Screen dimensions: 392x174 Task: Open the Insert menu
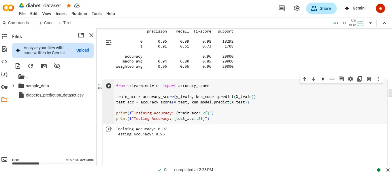[x=61, y=14]
